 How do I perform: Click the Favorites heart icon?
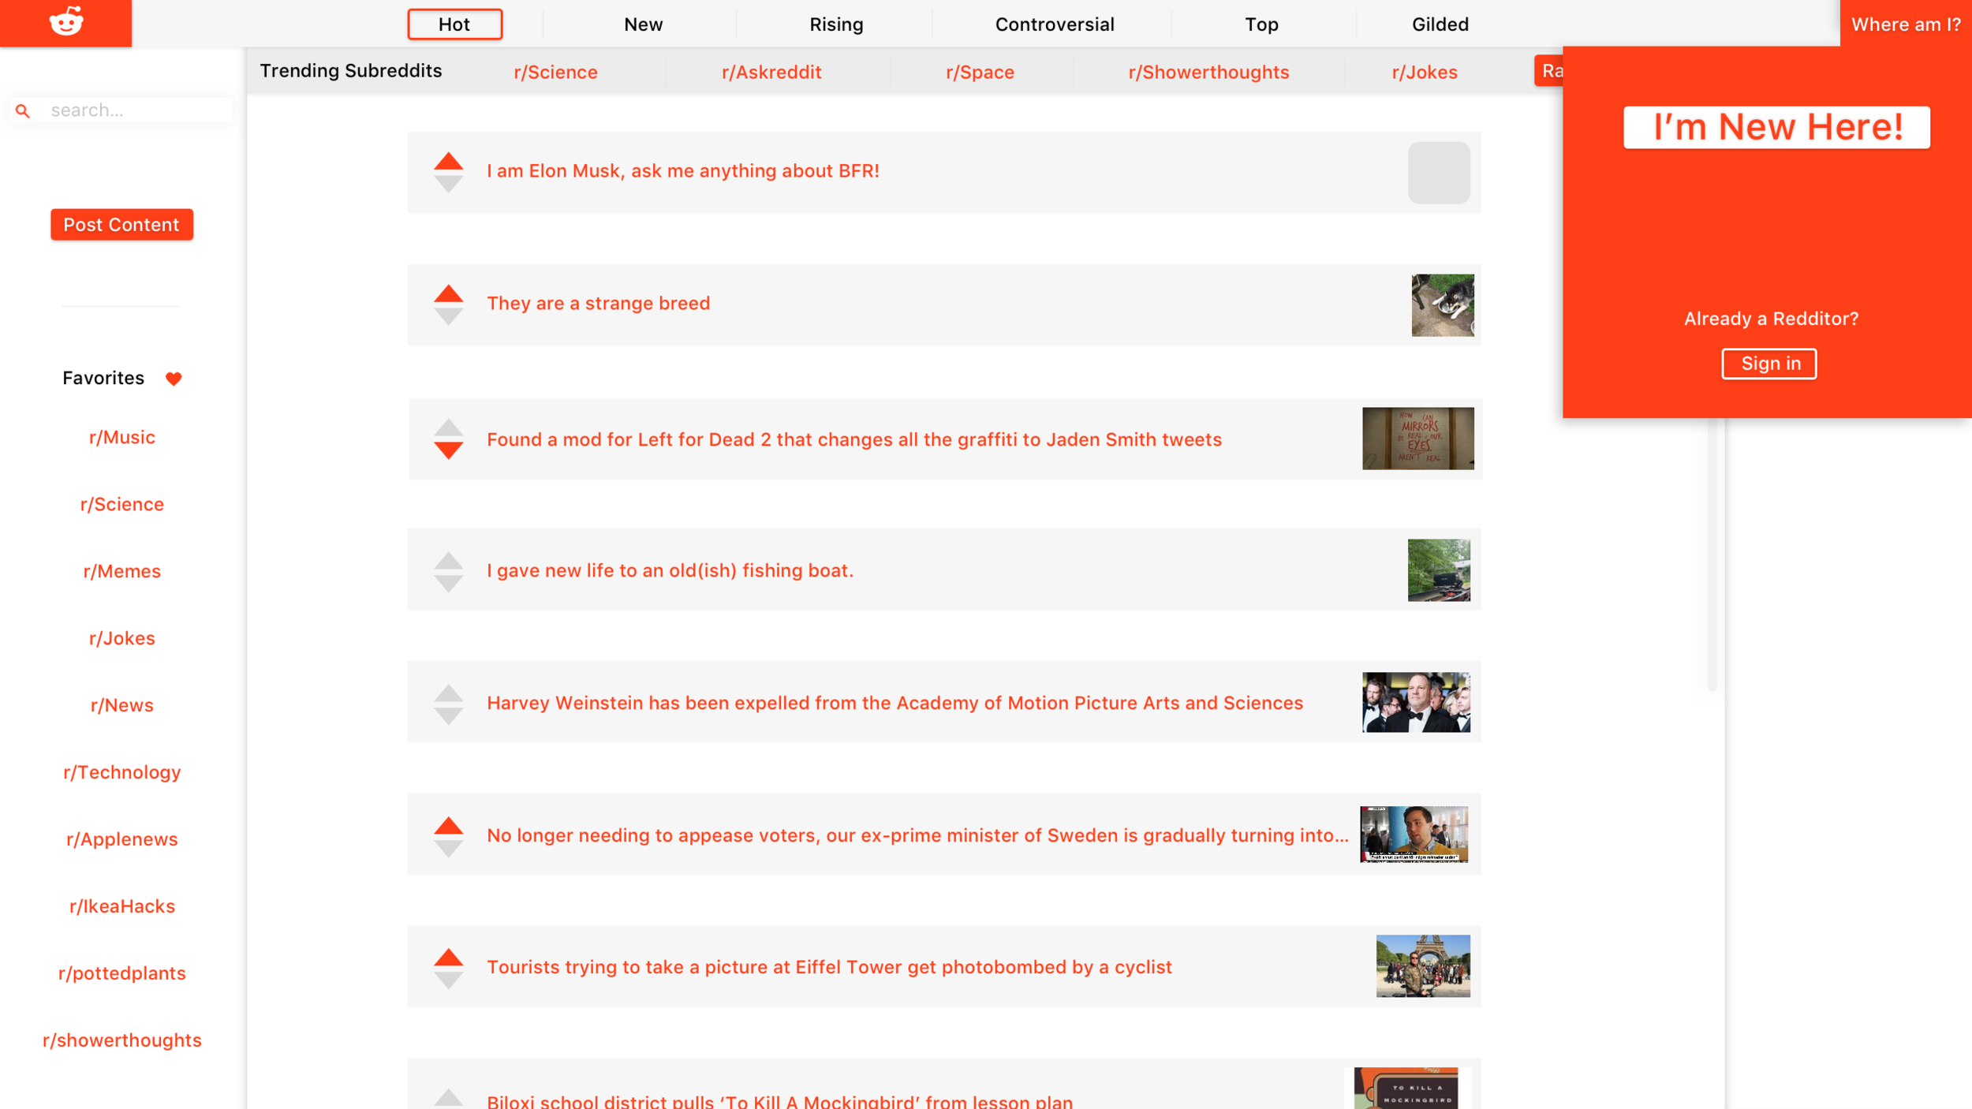click(x=174, y=379)
